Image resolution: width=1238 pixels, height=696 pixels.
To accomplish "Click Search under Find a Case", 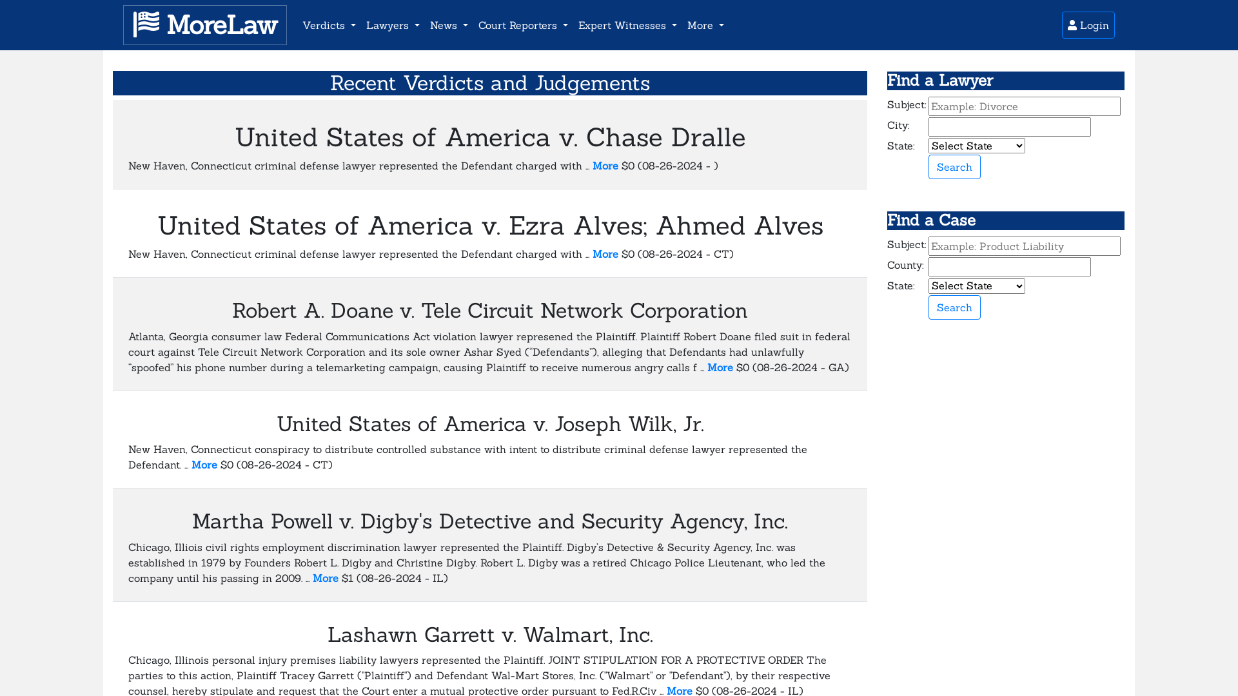I will (x=954, y=307).
